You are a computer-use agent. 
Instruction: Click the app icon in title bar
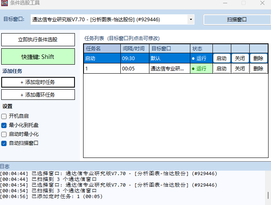point(5,3)
